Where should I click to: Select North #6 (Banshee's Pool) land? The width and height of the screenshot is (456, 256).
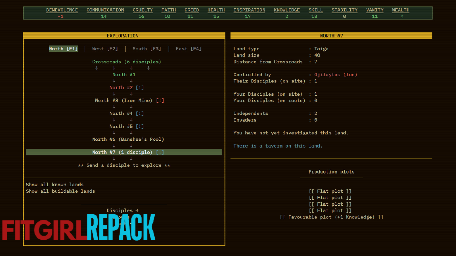pos(128,139)
